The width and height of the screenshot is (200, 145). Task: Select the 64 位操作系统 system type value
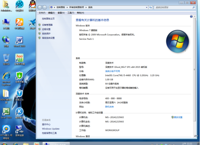coord(112,83)
